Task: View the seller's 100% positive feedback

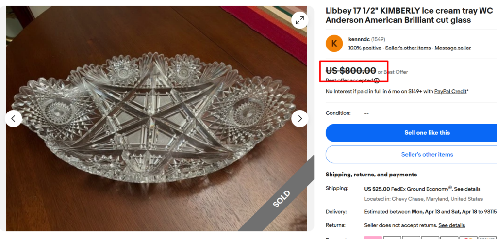Action: 364,48
